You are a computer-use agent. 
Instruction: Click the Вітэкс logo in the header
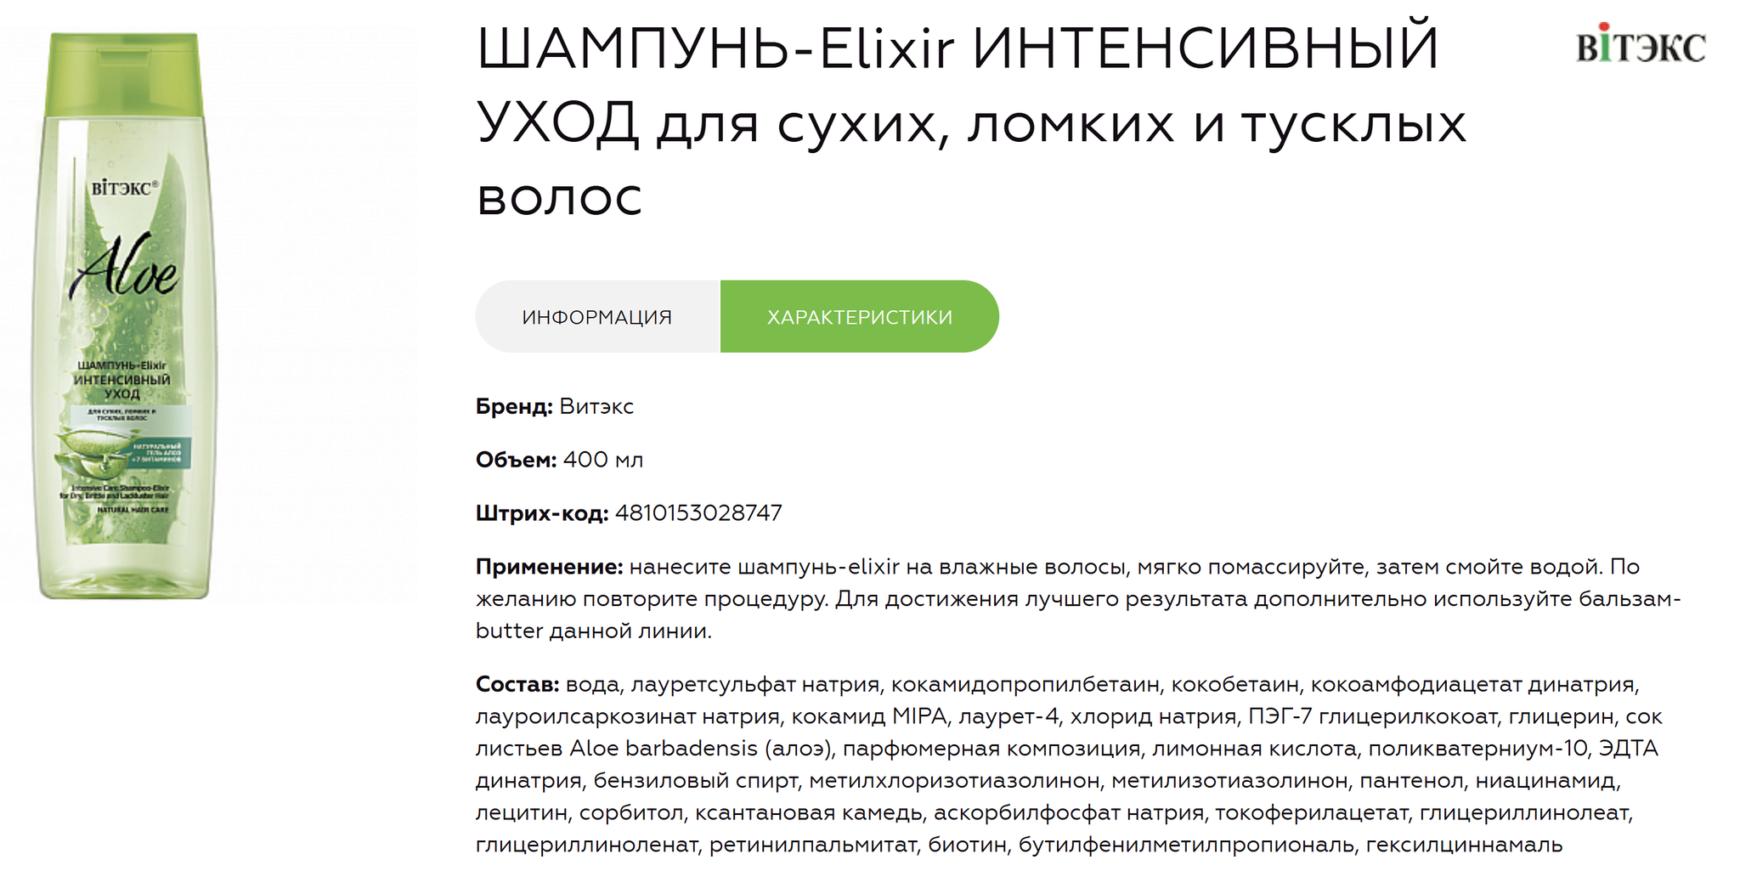[x=1641, y=45]
